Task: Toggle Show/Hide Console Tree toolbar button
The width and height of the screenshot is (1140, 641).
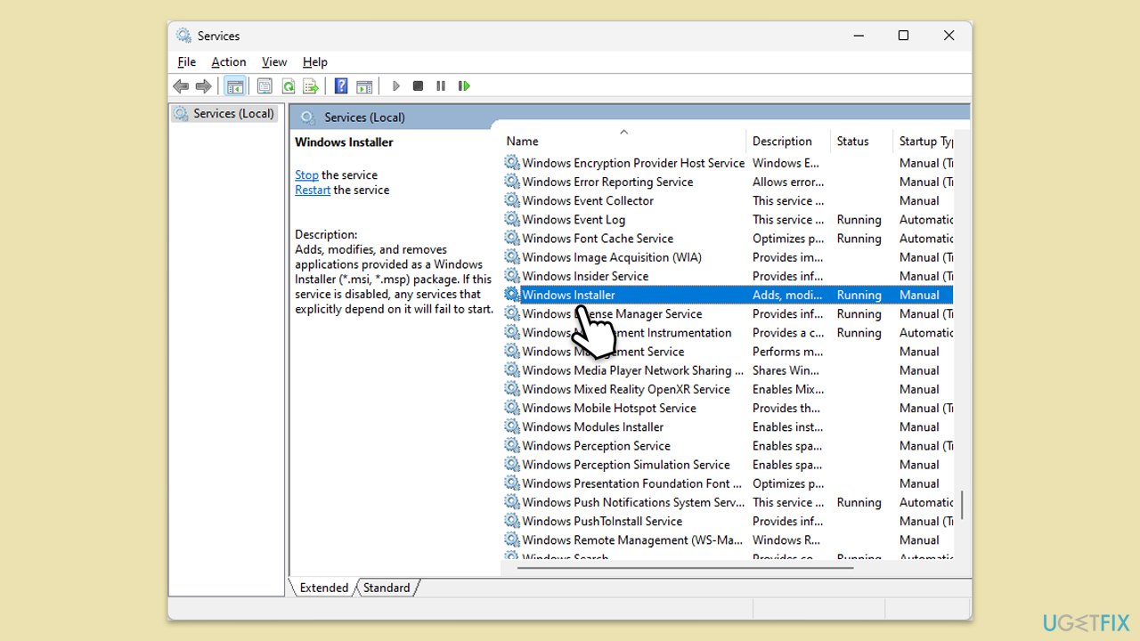Action: (235, 86)
